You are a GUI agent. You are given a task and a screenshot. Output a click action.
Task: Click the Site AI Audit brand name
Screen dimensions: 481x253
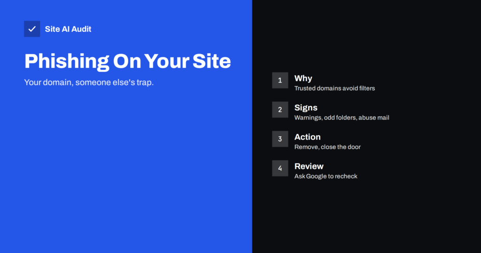68,29
